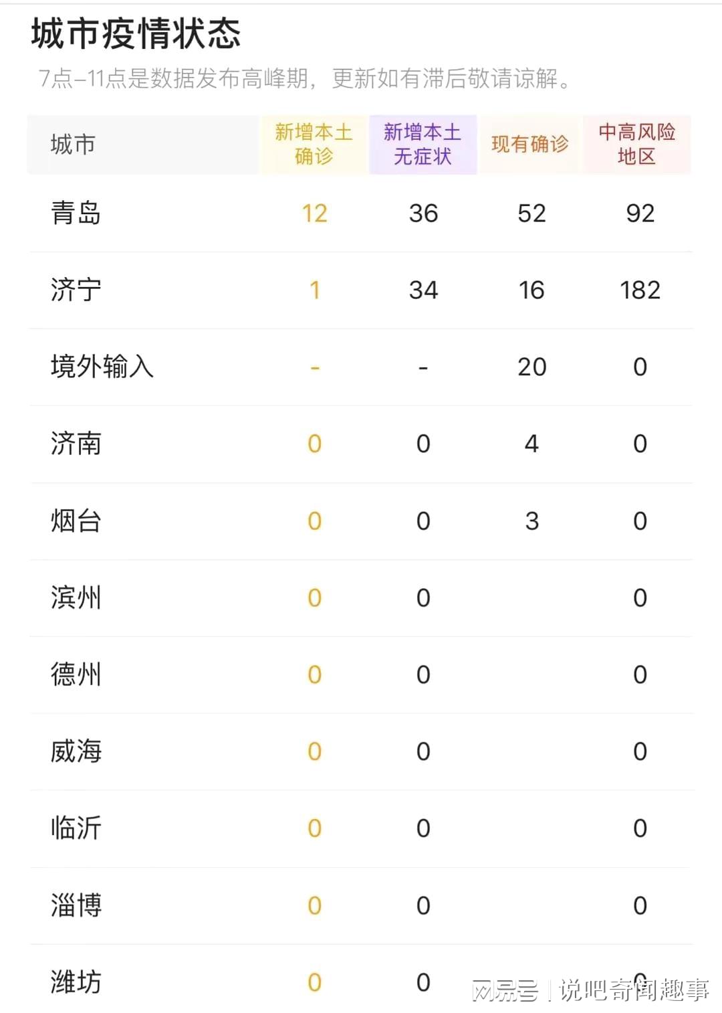The height and width of the screenshot is (1013, 722).
Task: Select the 临沂 city row
Action: click(x=76, y=828)
